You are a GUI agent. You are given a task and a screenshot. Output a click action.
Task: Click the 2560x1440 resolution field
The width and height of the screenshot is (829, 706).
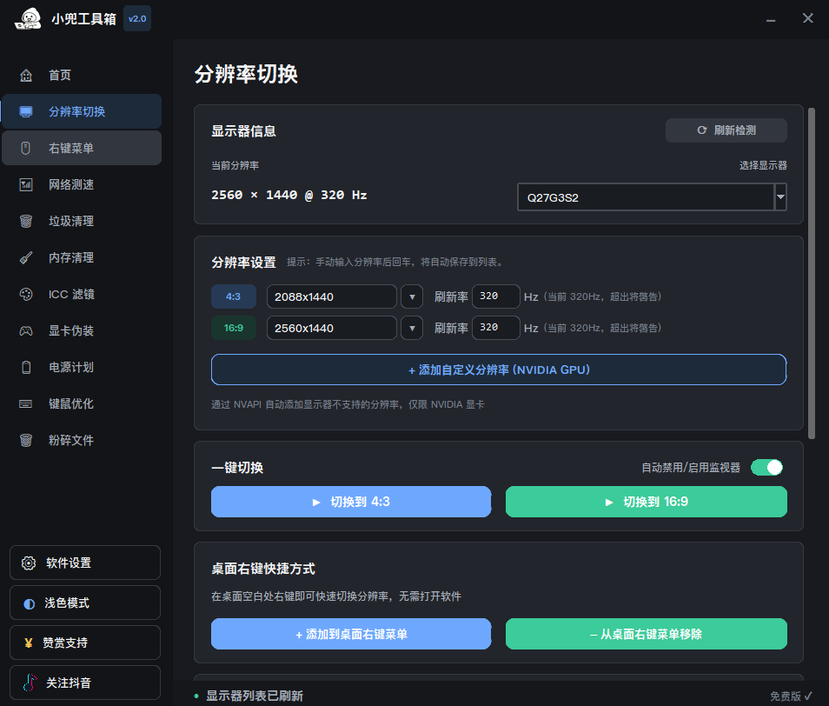(x=331, y=328)
